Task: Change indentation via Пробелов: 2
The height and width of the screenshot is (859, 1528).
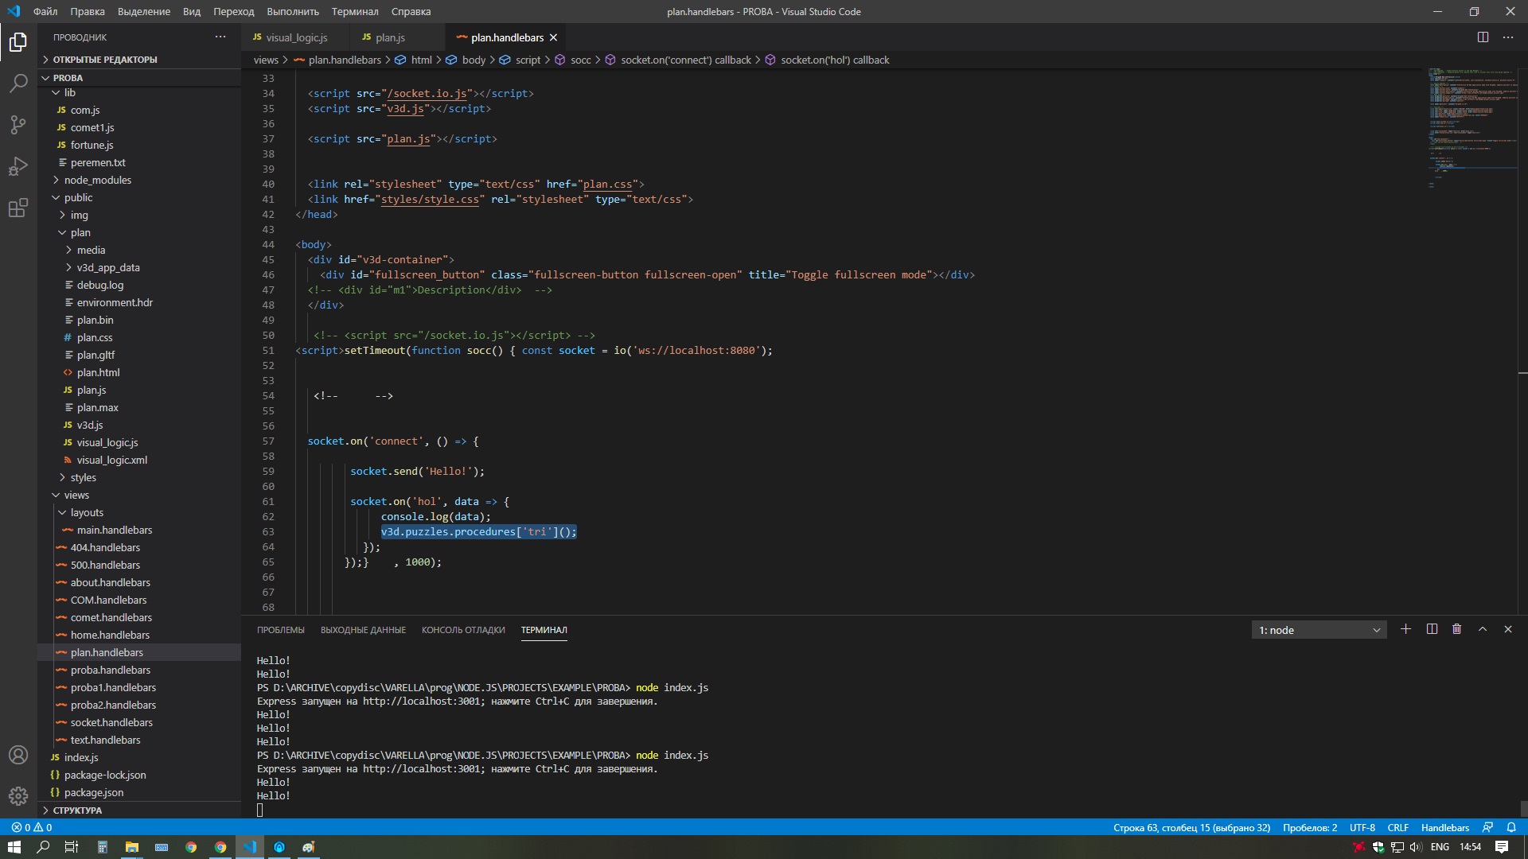Action: coord(1309,827)
